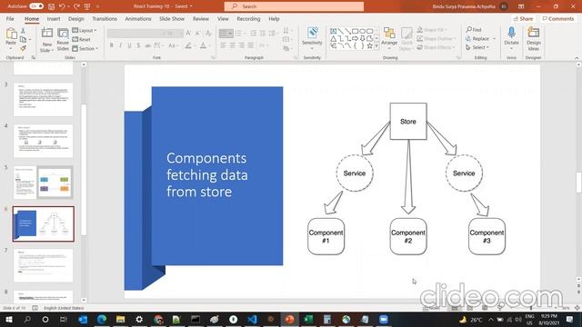Toggle Center alignment button
The height and width of the screenshot is (327, 582).
[x=233, y=45]
